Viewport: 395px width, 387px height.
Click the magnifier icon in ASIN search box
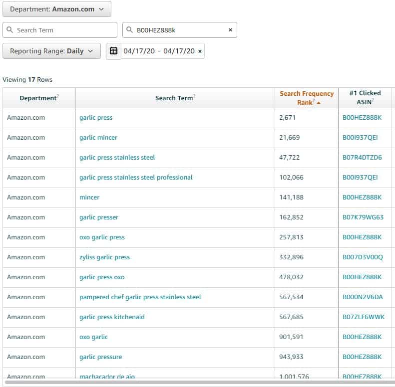point(129,30)
